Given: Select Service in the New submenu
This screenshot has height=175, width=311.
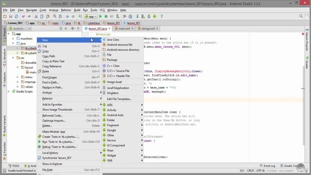Looking at the screenshot, I should 123,140.
